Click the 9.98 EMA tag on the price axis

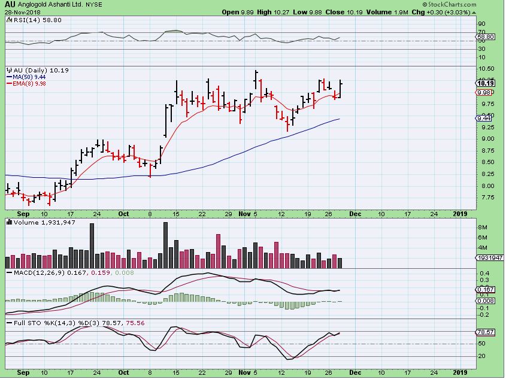click(x=484, y=93)
